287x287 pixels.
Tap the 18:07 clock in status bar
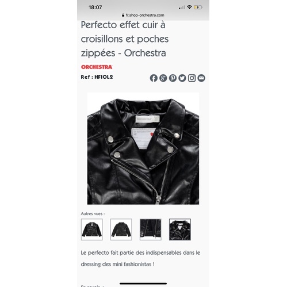click(x=95, y=7)
